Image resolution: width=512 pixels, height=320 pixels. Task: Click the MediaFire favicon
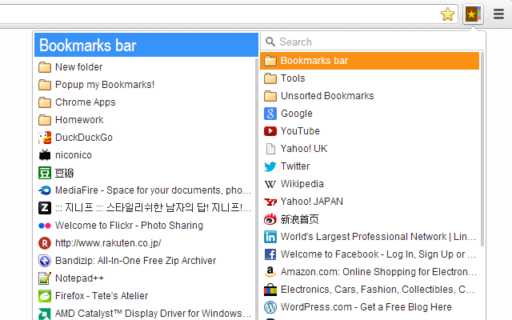tap(45, 190)
